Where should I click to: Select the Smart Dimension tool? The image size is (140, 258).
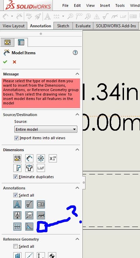tap(5, 16)
